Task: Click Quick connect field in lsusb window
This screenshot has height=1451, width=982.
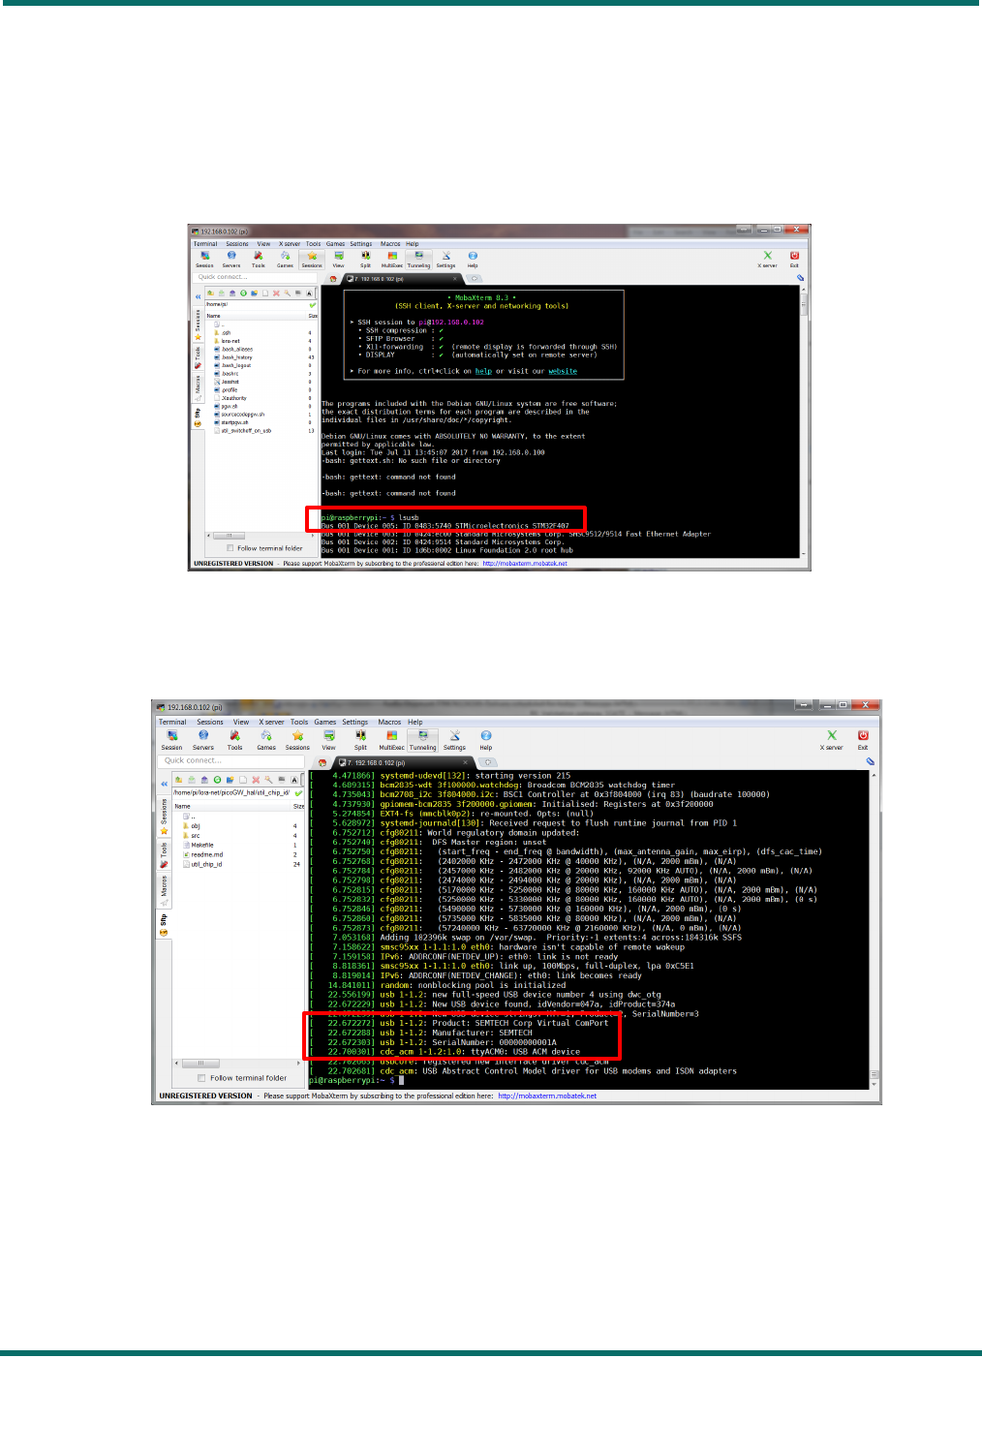Action: tap(256, 277)
